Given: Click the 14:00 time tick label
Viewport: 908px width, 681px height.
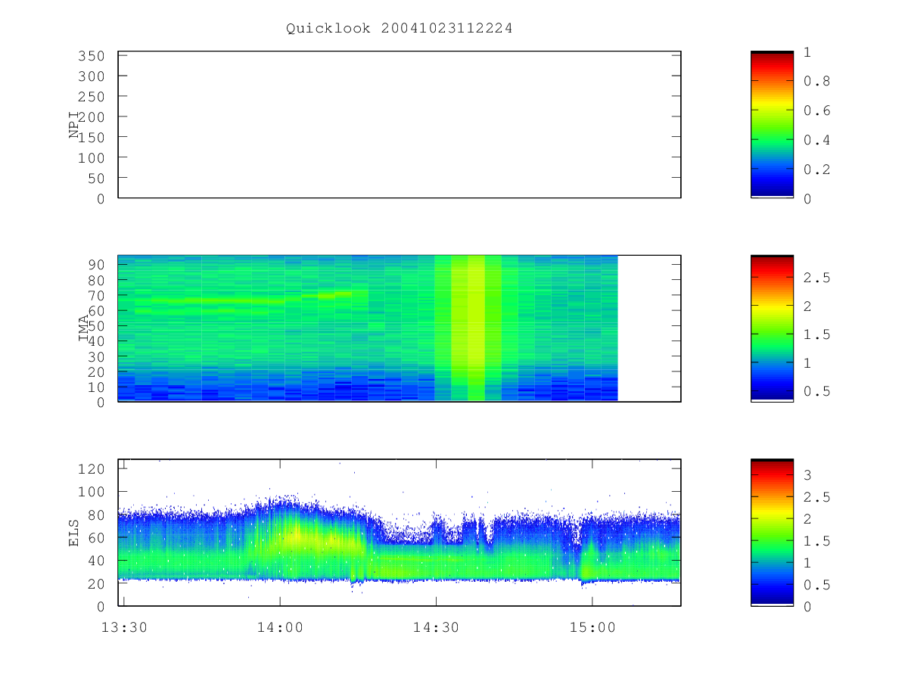Looking at the screenshot, I should pyautogui.click(x=280, y=627).
